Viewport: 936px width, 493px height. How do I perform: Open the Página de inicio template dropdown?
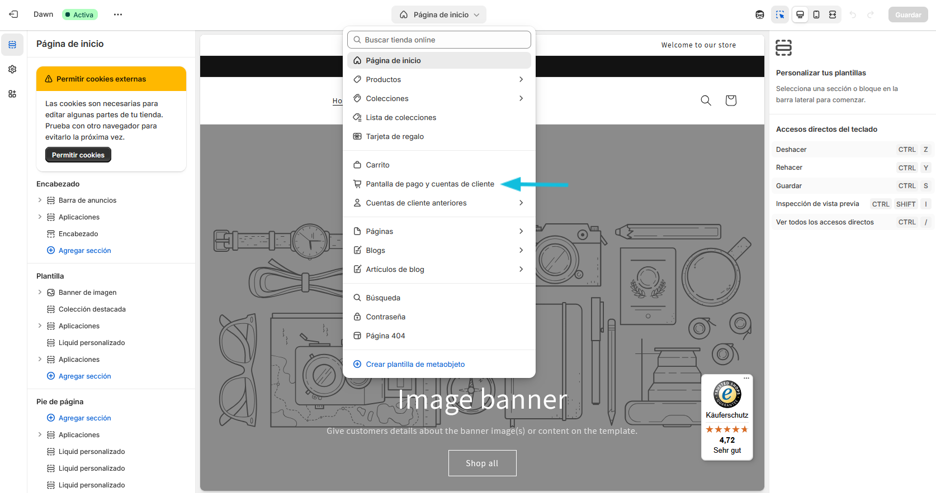pyautogui.click(x=439, y=15)
